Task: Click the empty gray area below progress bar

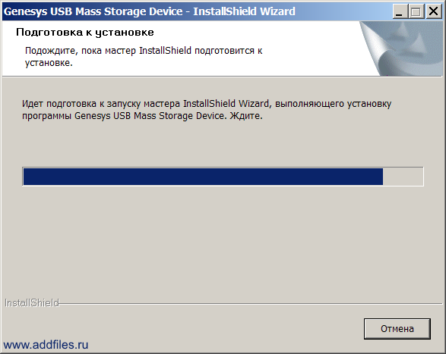Action: (222, 241)
